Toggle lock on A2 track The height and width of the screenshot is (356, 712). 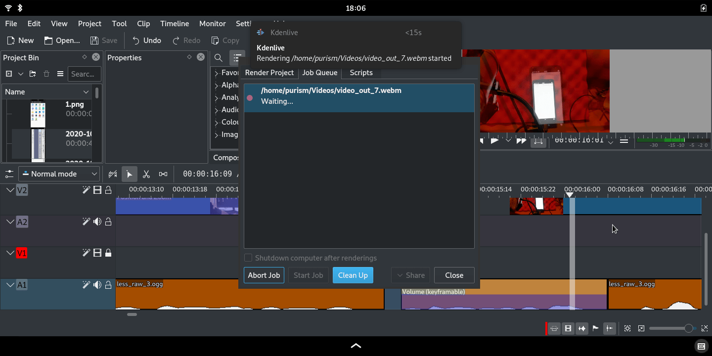coord(108,222)
